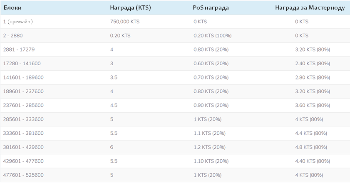Select the 285601 - 333600 block range
The width and height of the screenshot is (350, 183).
coord(23,119)
